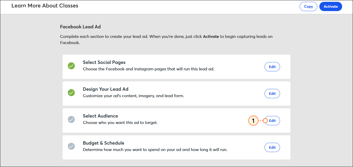Click the Activate button
This screenshot has width=353, height=167.
[x=331, y=6]
